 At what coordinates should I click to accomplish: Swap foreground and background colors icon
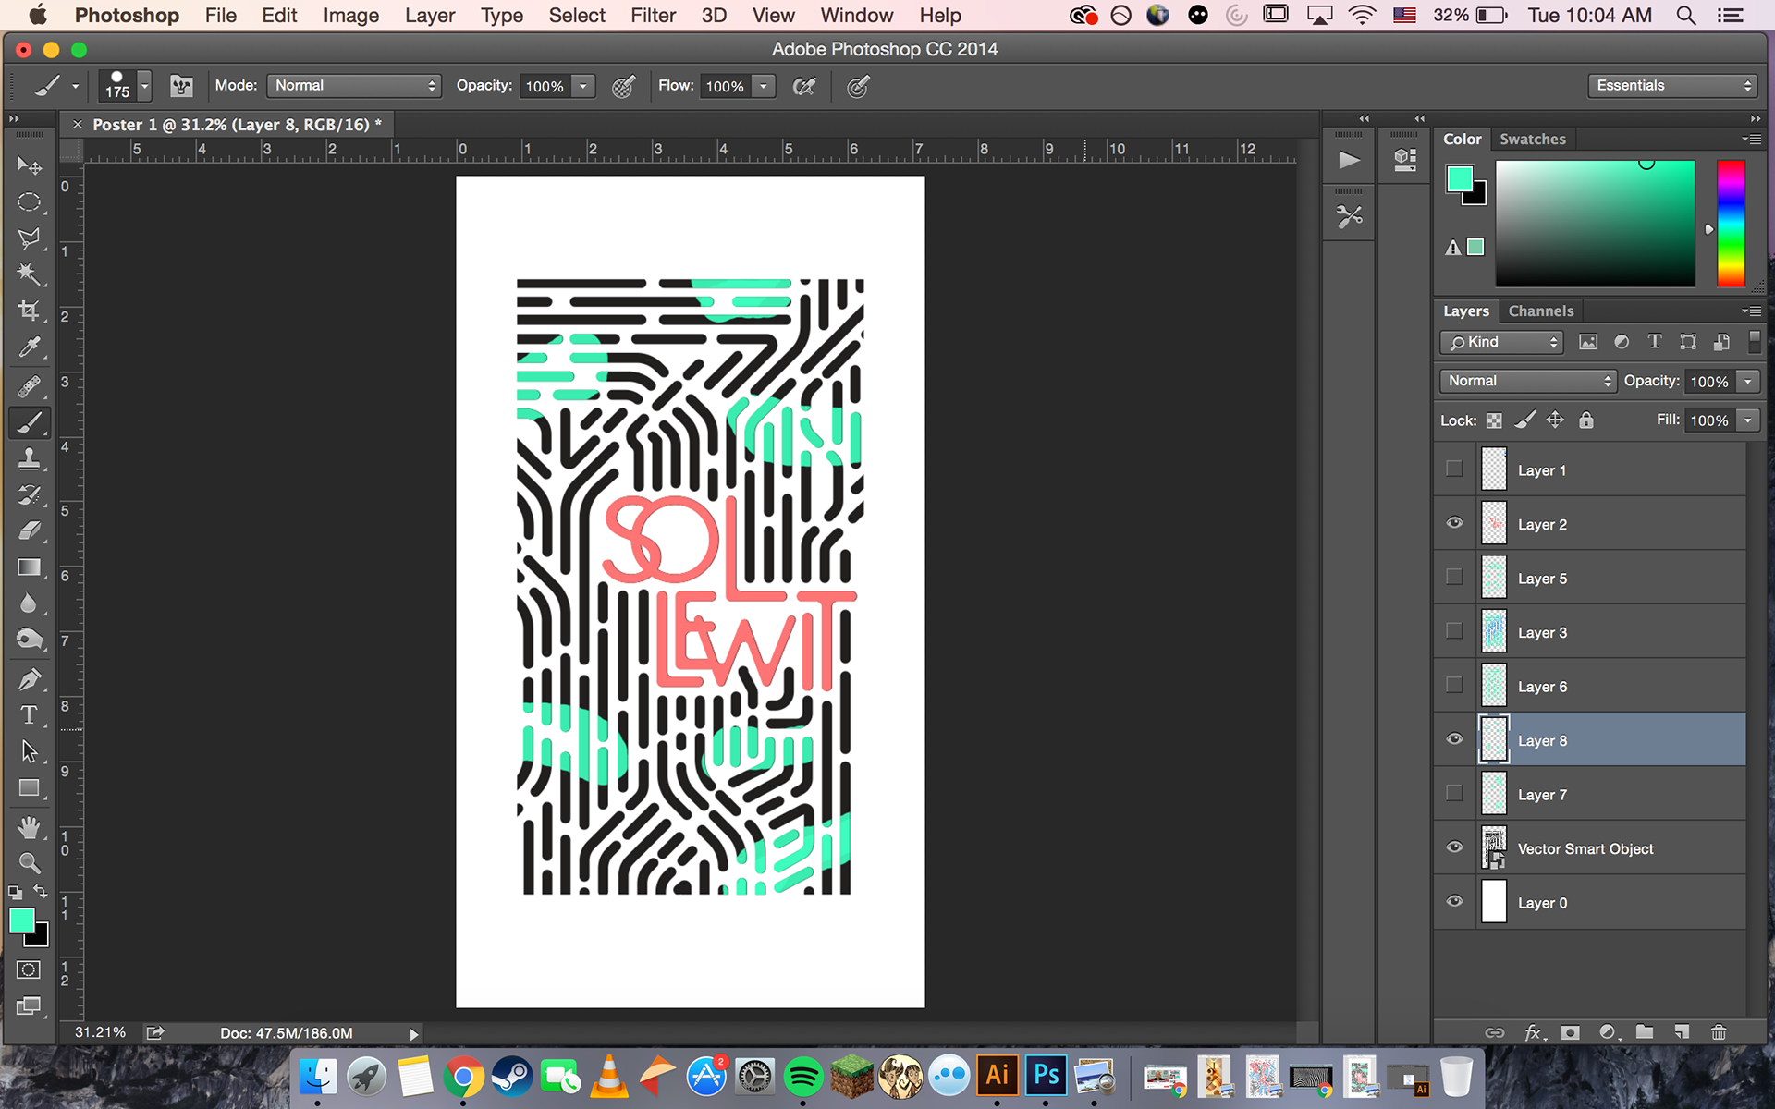coord(41,892)
